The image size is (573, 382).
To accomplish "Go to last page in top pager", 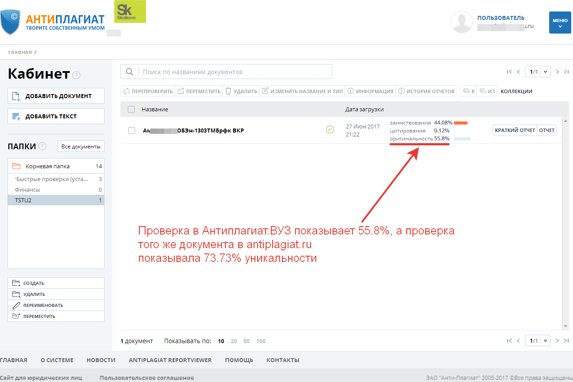I will click(x=566, y=72).
